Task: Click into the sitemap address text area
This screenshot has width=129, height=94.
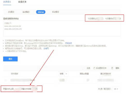Action: pos(62,29)
